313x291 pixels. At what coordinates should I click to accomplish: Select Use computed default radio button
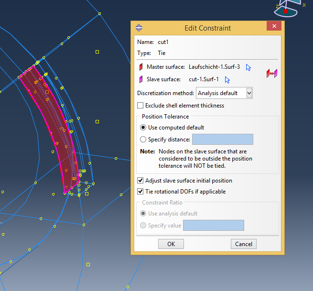point(143,127)
